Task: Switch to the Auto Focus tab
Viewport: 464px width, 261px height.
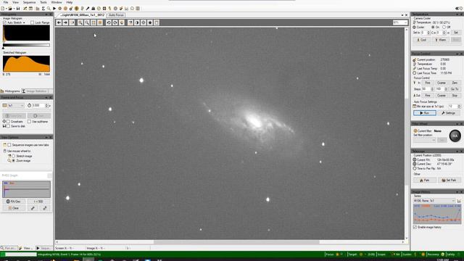Action: 116,15
